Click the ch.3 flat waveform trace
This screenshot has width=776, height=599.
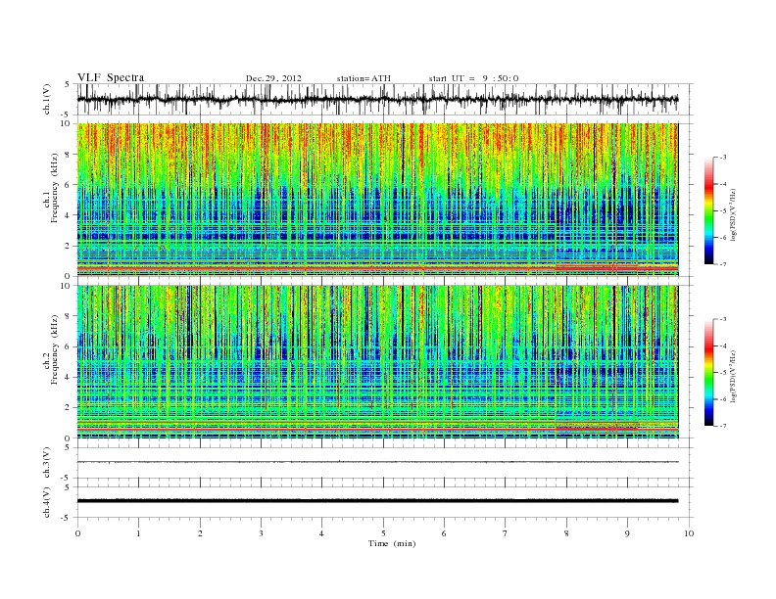[377, 462]
